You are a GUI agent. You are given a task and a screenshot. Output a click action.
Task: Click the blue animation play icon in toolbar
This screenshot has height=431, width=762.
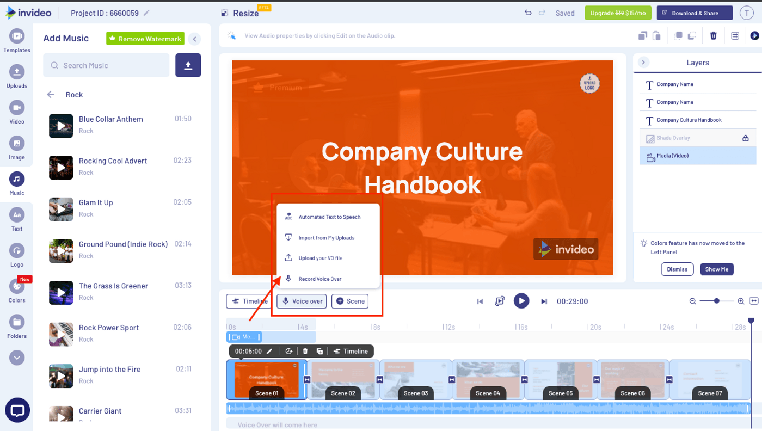[x=754, y=36]
